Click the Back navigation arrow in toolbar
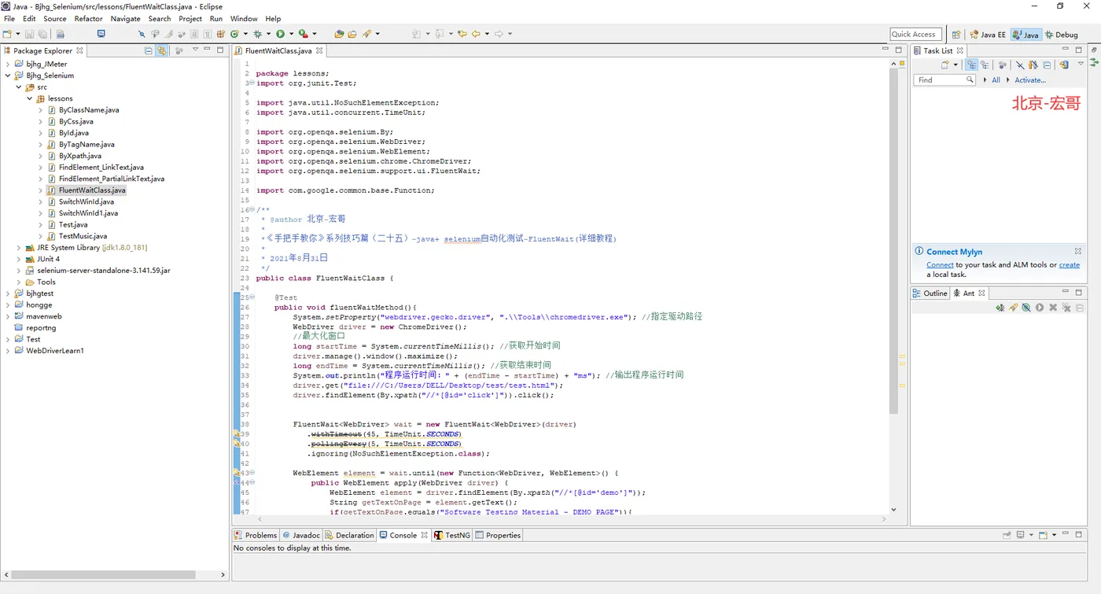This screenshot has width=1101, height=594. coord(475,34)
